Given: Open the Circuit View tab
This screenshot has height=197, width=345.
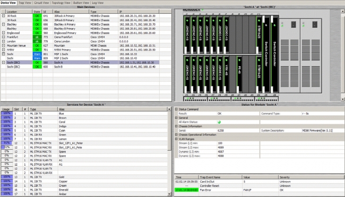Looking at the screenshot, I should point(41,3).
